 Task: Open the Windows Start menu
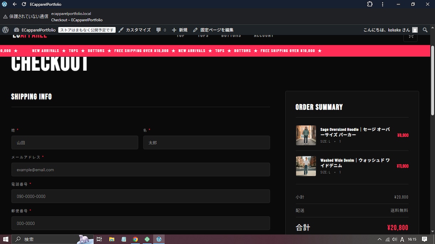coord(6,239)
